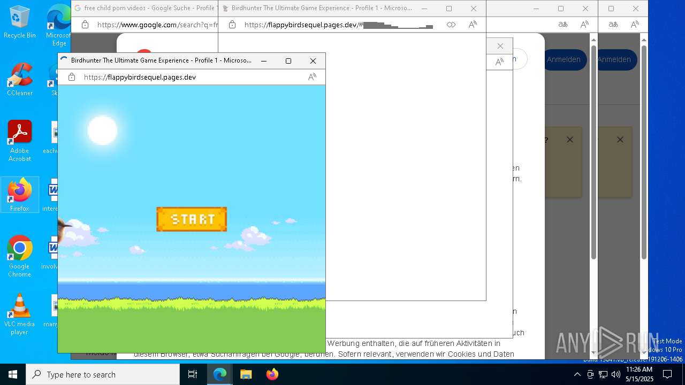Maximize the front Birdhunter popup window
The width and height of the screenshot is (685, 385).
point(288,61)
